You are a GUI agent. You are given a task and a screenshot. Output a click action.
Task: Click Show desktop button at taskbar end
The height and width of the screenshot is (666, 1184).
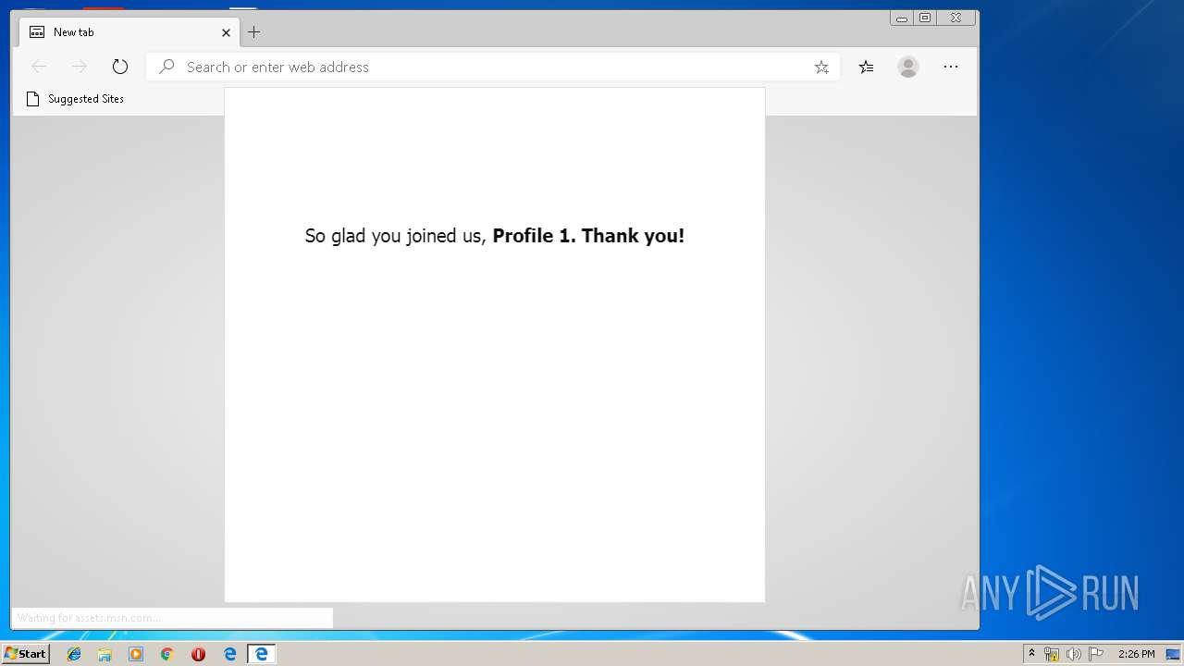click(x=1173, y=654)
